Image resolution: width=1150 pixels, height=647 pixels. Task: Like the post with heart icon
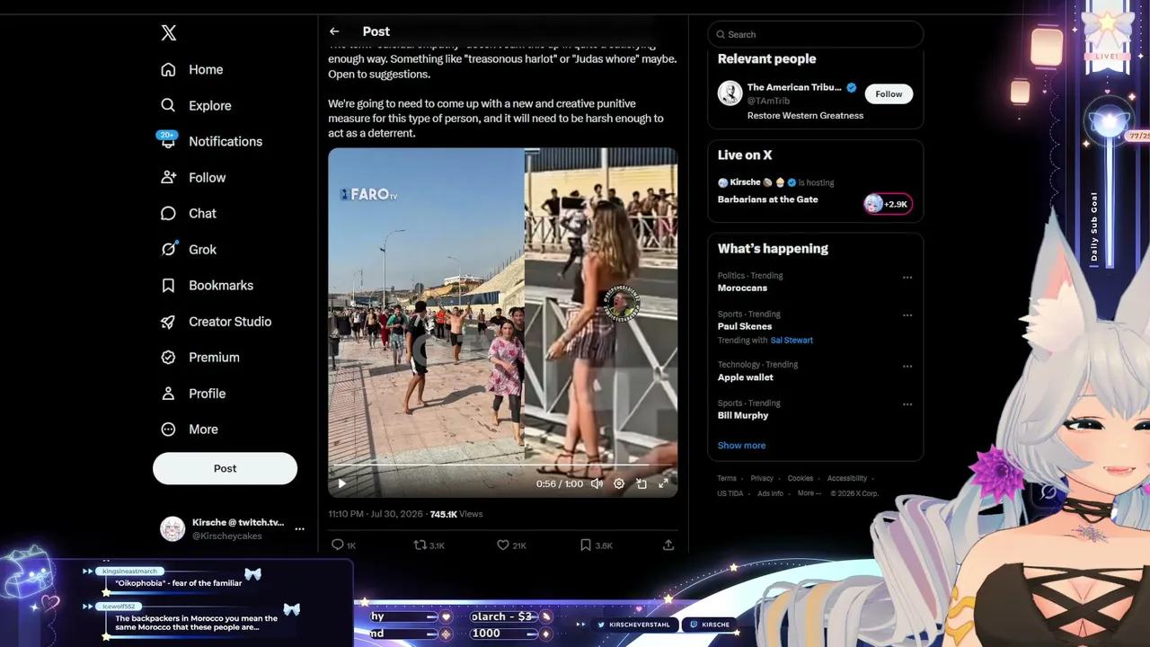[503, 545]
